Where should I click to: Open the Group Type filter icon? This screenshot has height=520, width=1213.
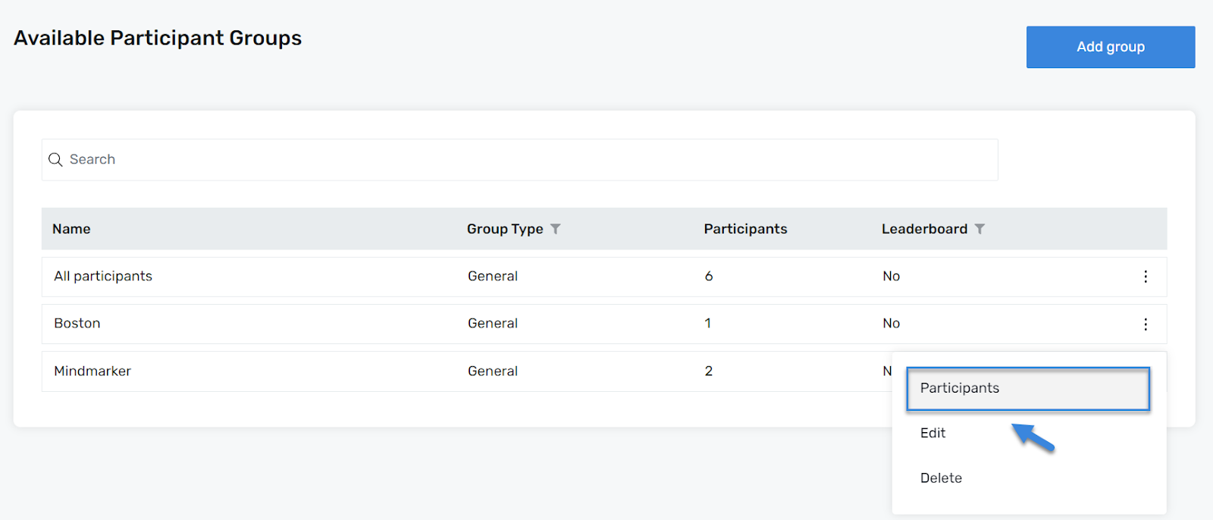pyautogui.click(x=556, y=229)
